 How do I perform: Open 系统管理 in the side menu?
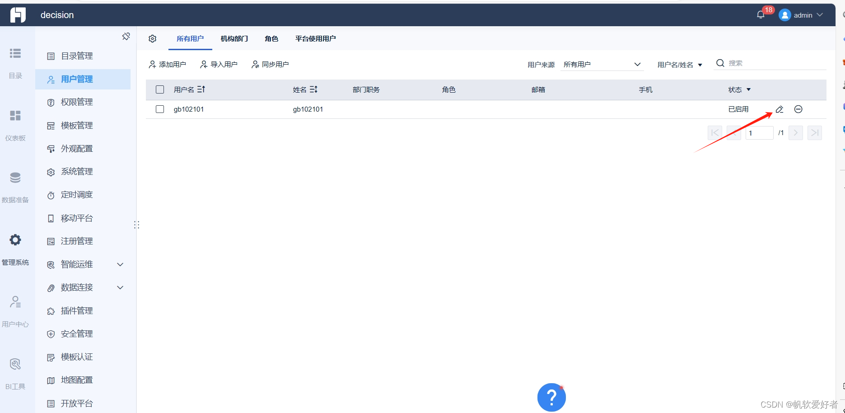pos(83,172)
